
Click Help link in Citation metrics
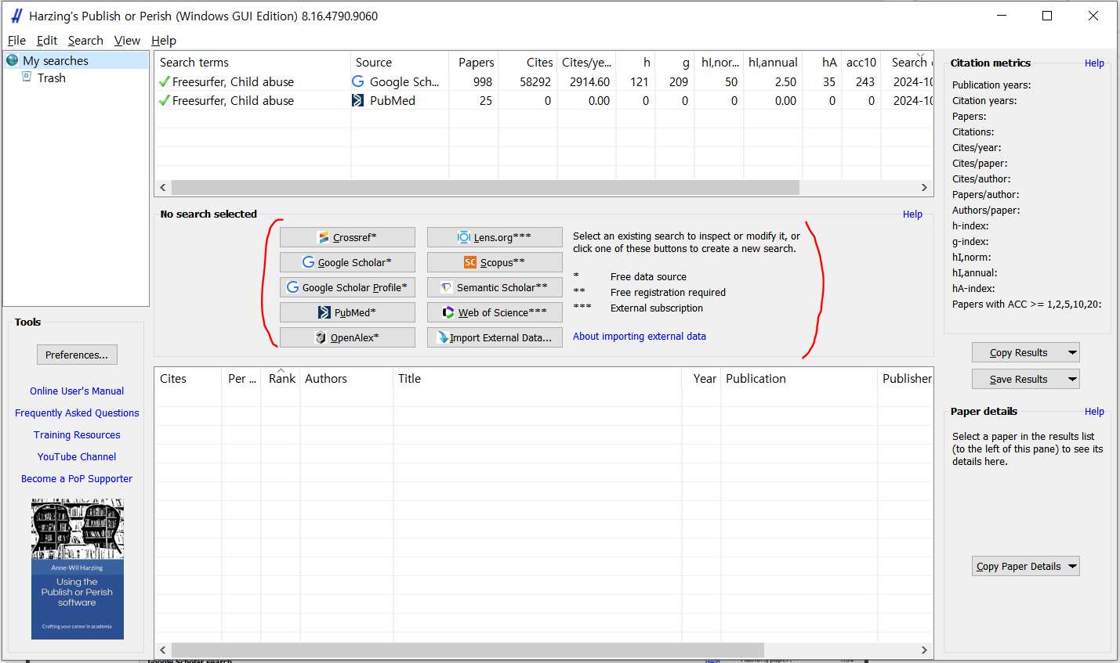1094,63
